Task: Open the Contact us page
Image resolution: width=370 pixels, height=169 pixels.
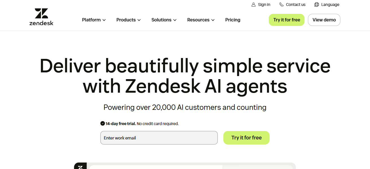Action: [x=295, y=4]
